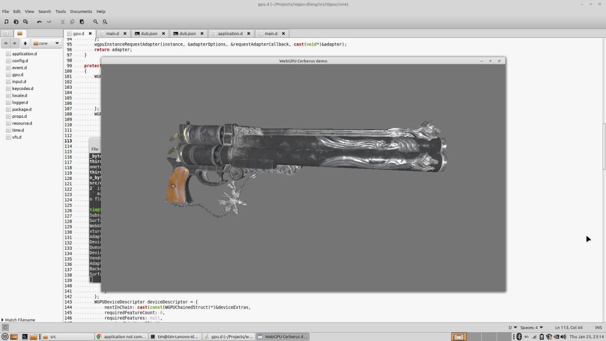Go up to the parent folder
This screenshot has height=341, width=606.
coord(25,43)
